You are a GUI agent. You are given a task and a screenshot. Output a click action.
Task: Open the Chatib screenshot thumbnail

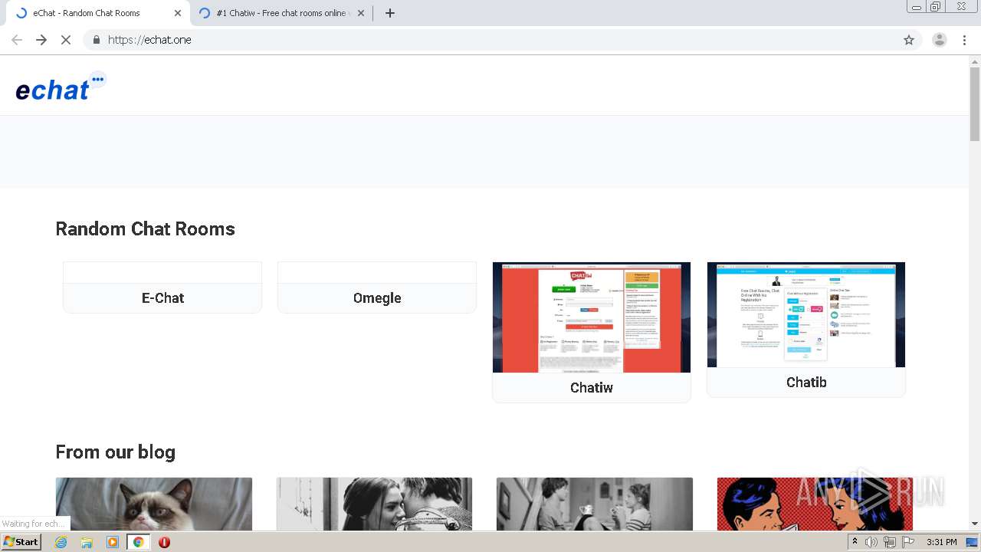pyautogui.click(x=806, y=314)
